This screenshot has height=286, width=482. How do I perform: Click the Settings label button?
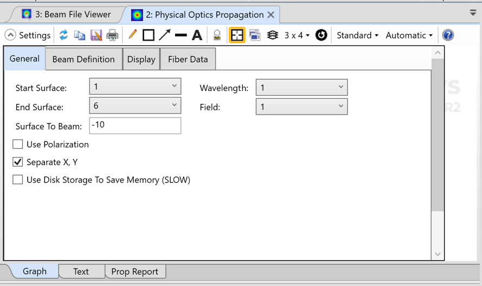click(x=35, y=35)
